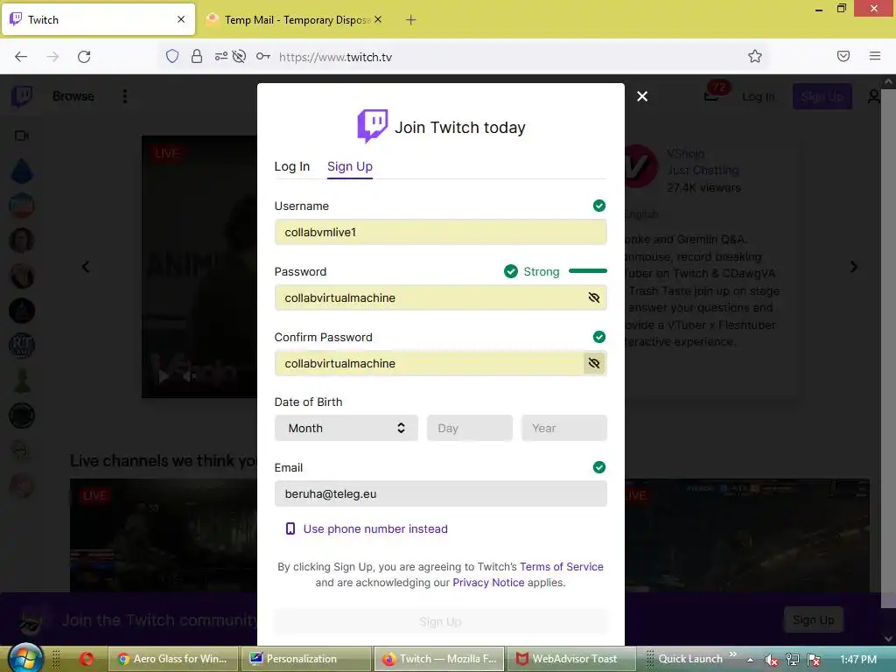Click the network tray icon
The height and width of the screenshot is (672, 896).
click(x=793, y=660)
